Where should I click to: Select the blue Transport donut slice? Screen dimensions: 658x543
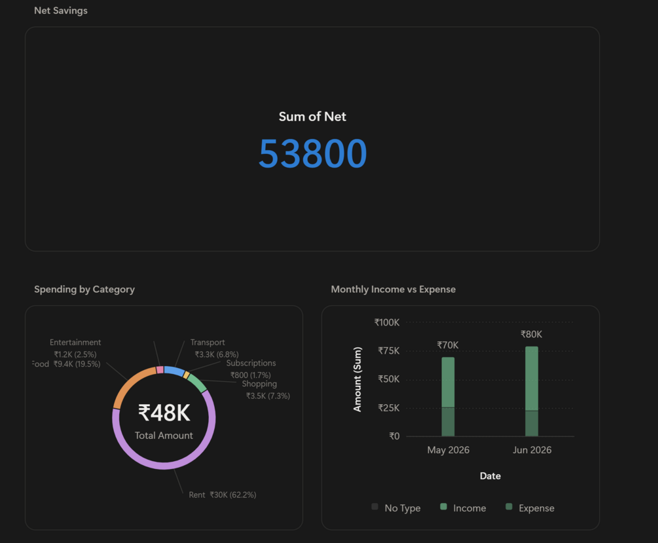(x=174, y=371)
